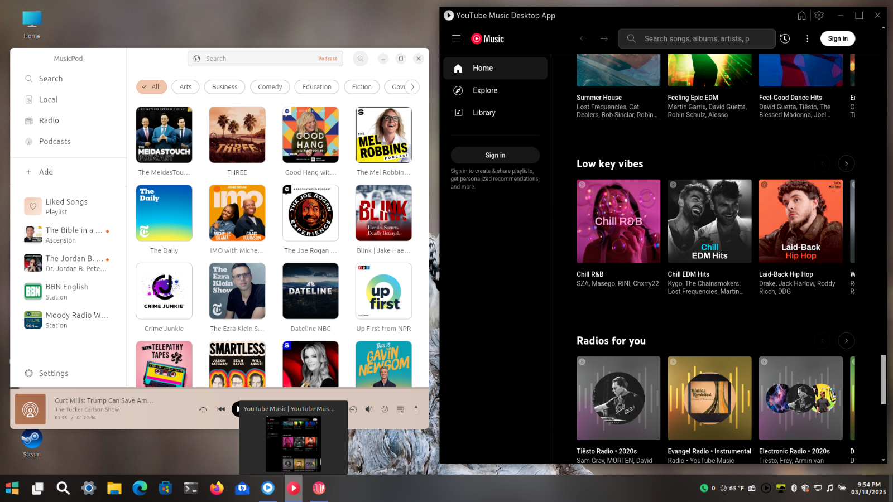Enable the Business genre filter chip
The image size is (893, 502).
pos(224,87)
